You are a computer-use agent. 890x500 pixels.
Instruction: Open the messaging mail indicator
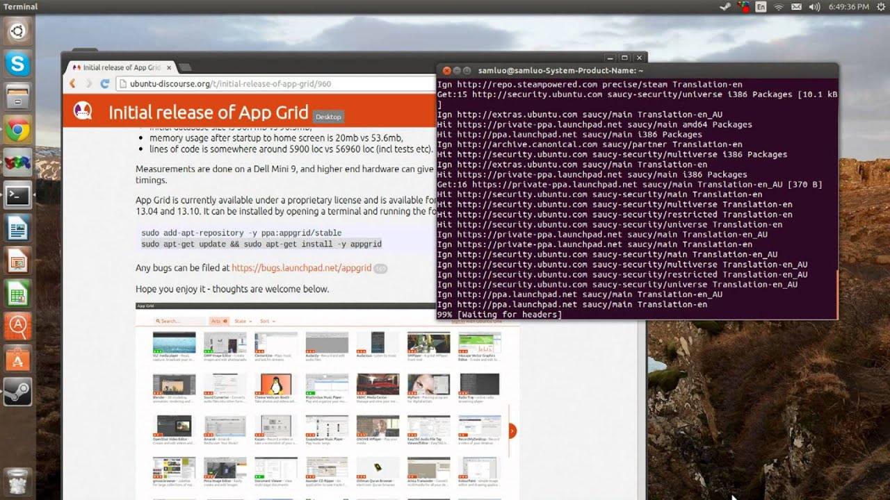(x=797, y=7)
